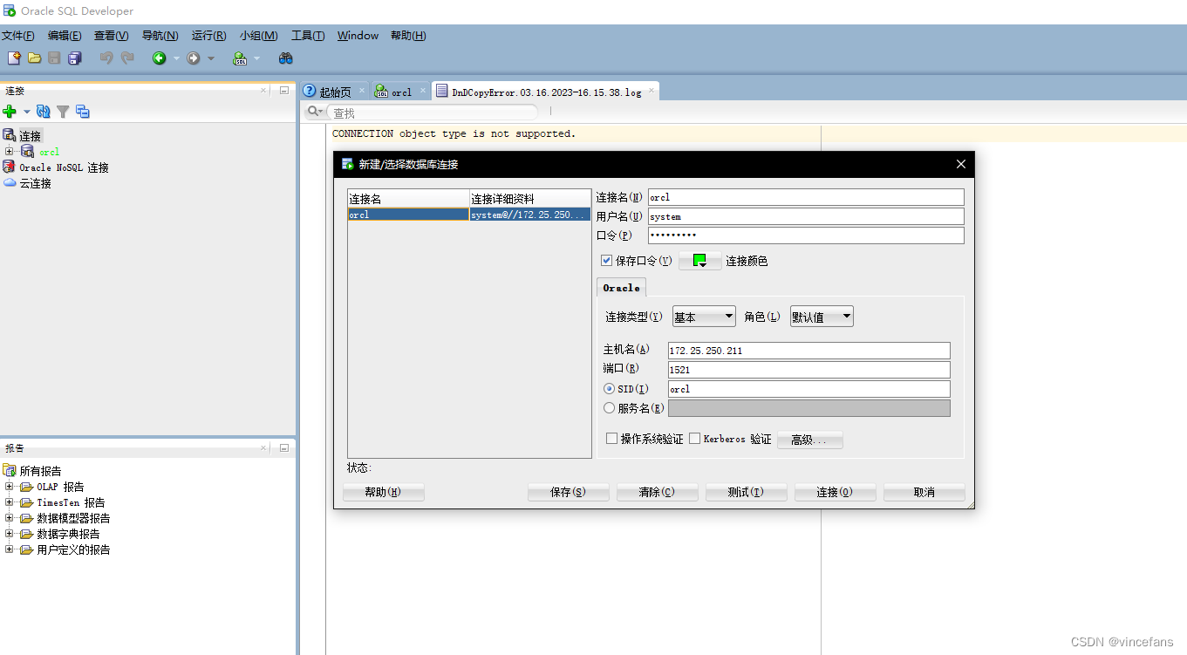Image resolution: width=1187 pixels, height=655 pixels.
Task: Toggle the 保存口令 checkbox
Action: click(607, 260)
